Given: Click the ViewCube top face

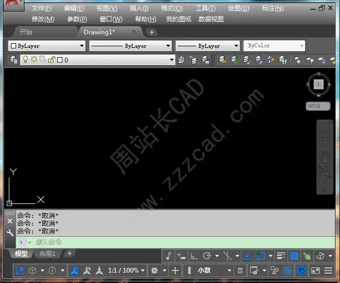Looking at the screenshot, I should tap(319, 84).
